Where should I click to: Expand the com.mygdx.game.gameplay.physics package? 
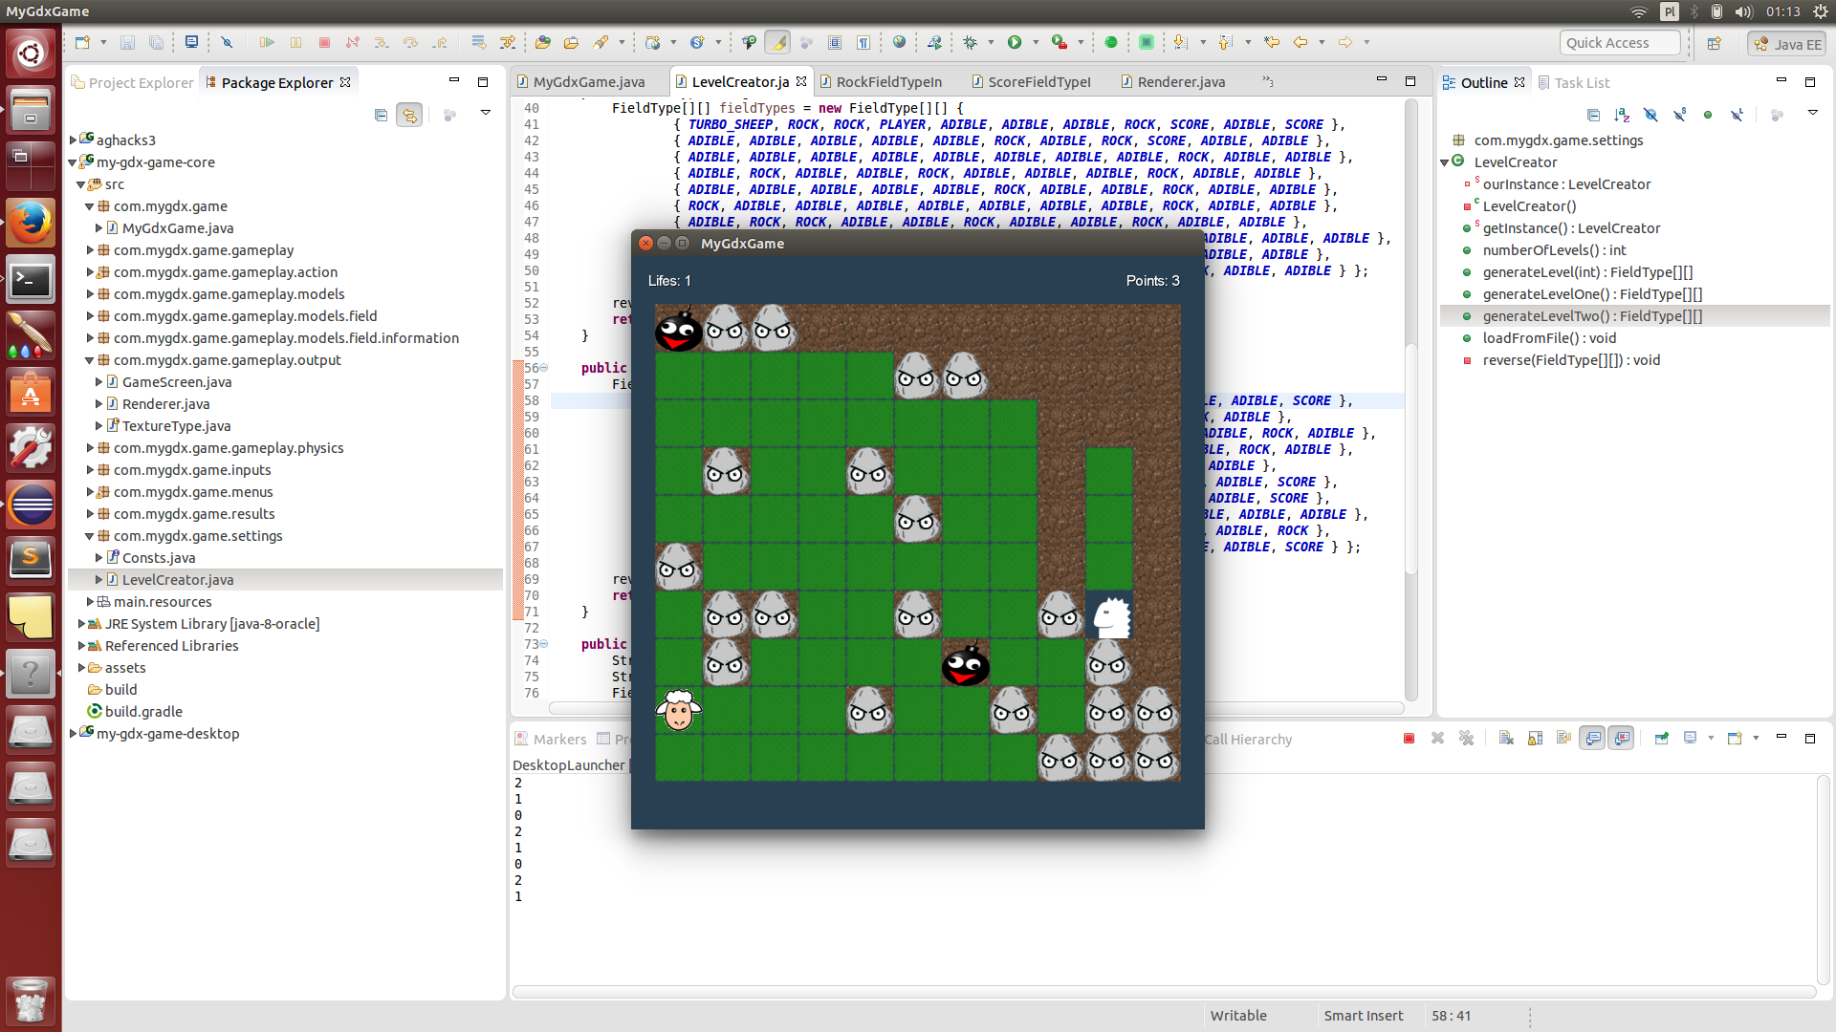pos(91,448)
